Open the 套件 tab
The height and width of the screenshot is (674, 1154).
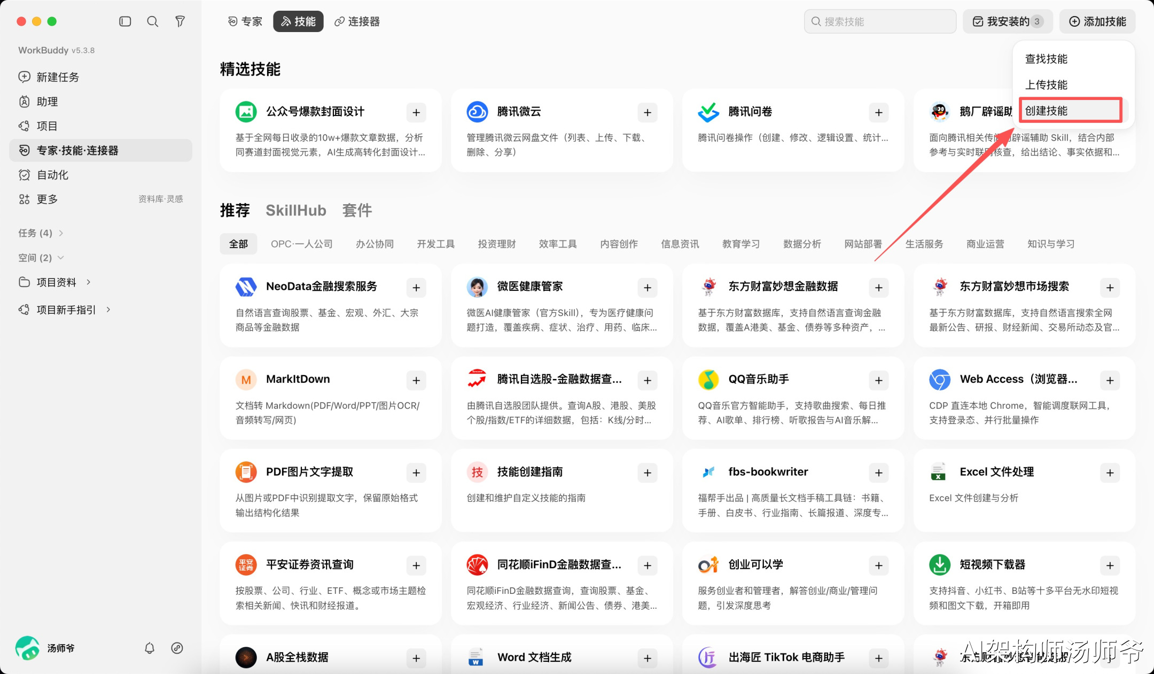click(357, 211)
